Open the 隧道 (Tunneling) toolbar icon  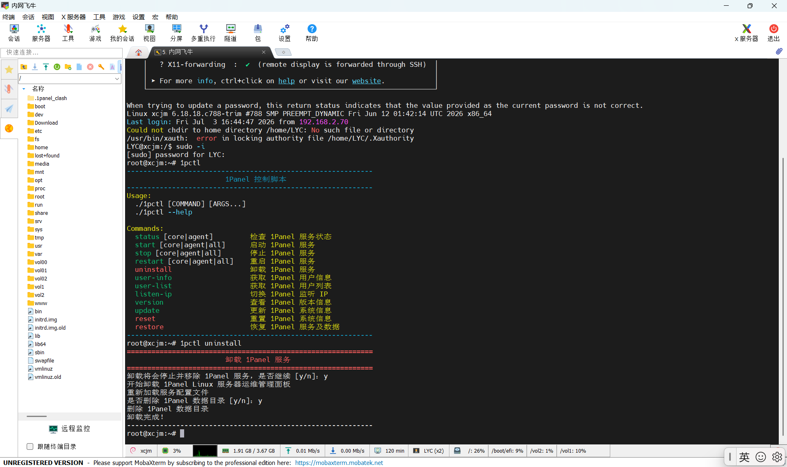(230, 33)
